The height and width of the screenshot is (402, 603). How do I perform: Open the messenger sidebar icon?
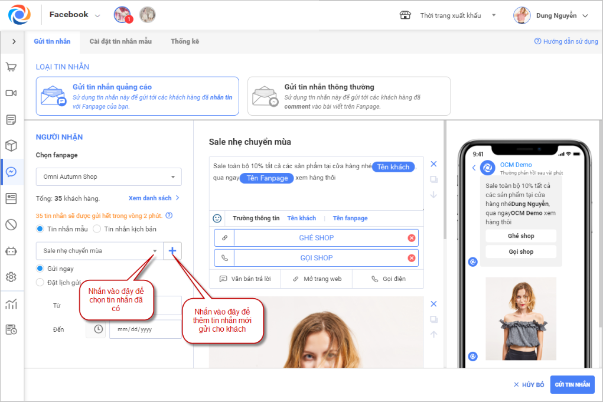coord(11,172)
